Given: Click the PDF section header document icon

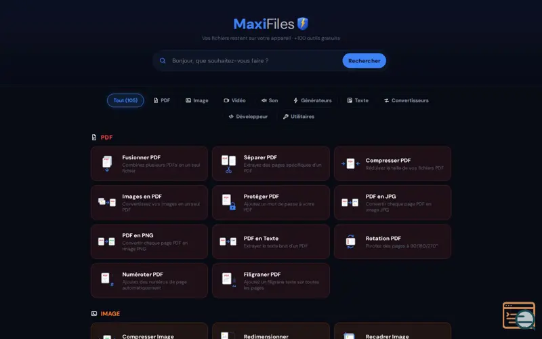Looking at the screenshot, I should click(94, 138).
